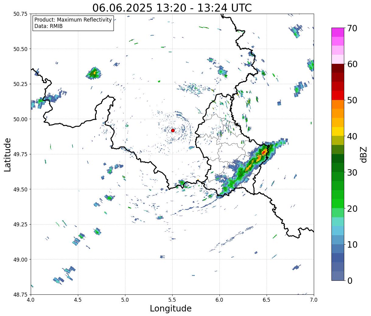Click the colorbar tick label 0
The height and width of the screenshot is (316, 371).
350,281
